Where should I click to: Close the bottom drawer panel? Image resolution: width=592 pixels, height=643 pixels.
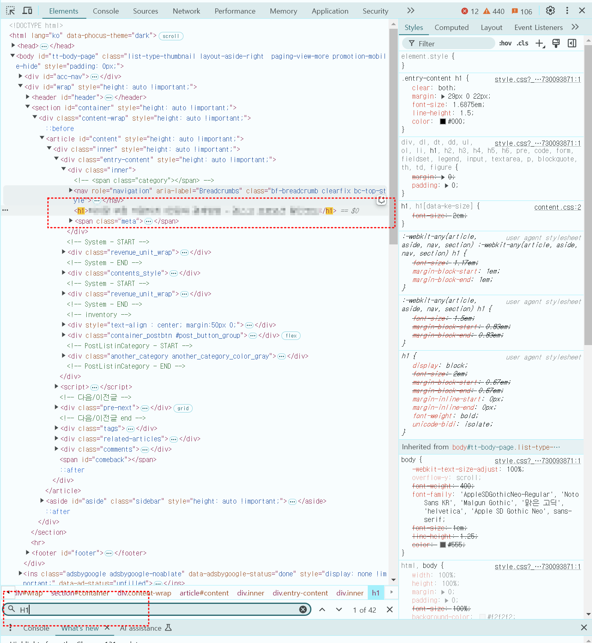tap(584, 628)
